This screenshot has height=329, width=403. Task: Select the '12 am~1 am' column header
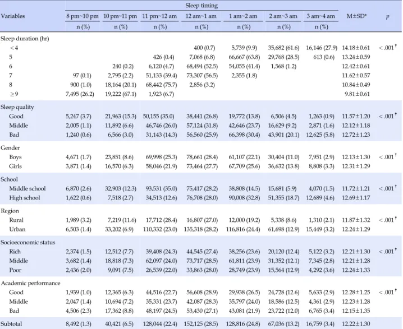click(x=201, y=16)
